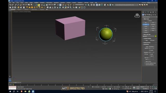The width and height of the screenshot is (166, 93).
Task: Click the Play Animation button
Action: (127, 87)
